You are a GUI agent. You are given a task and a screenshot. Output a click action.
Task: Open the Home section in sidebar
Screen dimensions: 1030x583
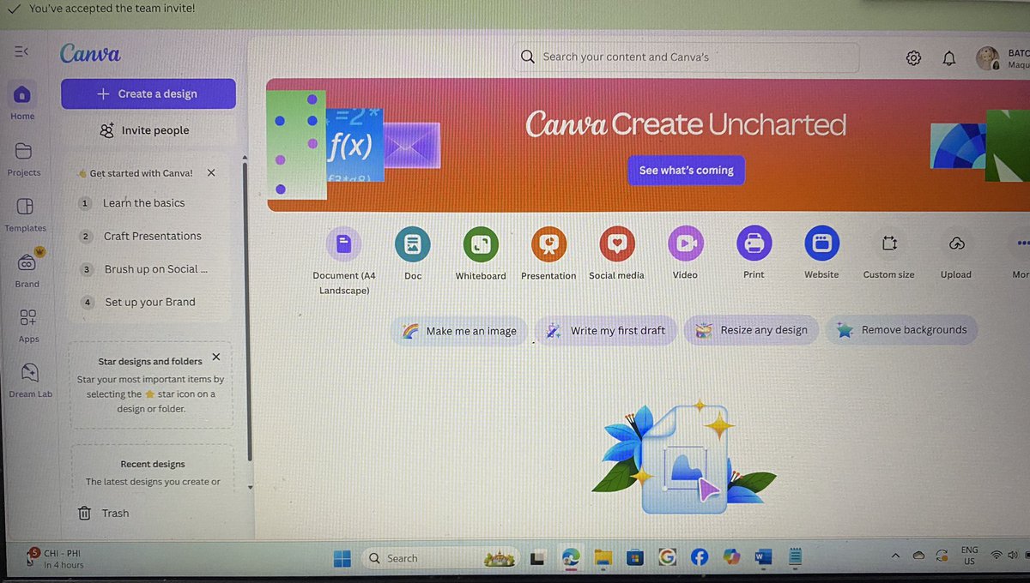23,100
